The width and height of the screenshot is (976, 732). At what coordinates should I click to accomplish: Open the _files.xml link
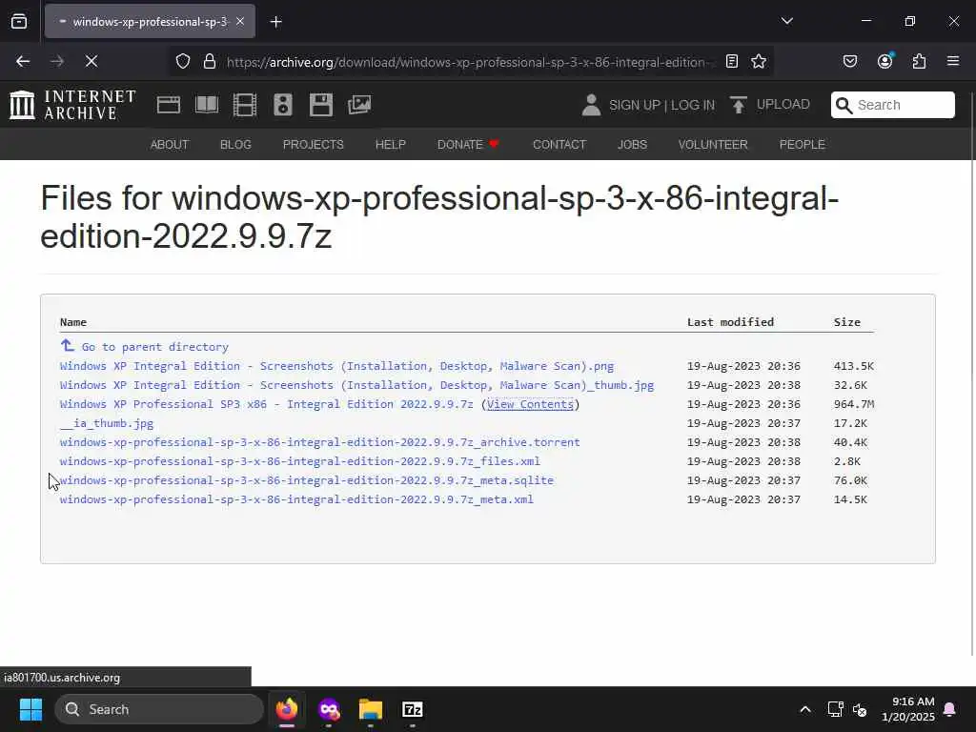(x=300, y=461)
